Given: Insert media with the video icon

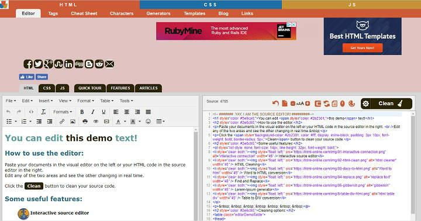Looking at the screenshot, I should pos(106,122).
